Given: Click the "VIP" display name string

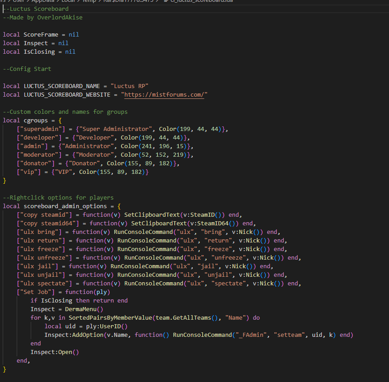Looking at the screenshot, I should [64, 172].
